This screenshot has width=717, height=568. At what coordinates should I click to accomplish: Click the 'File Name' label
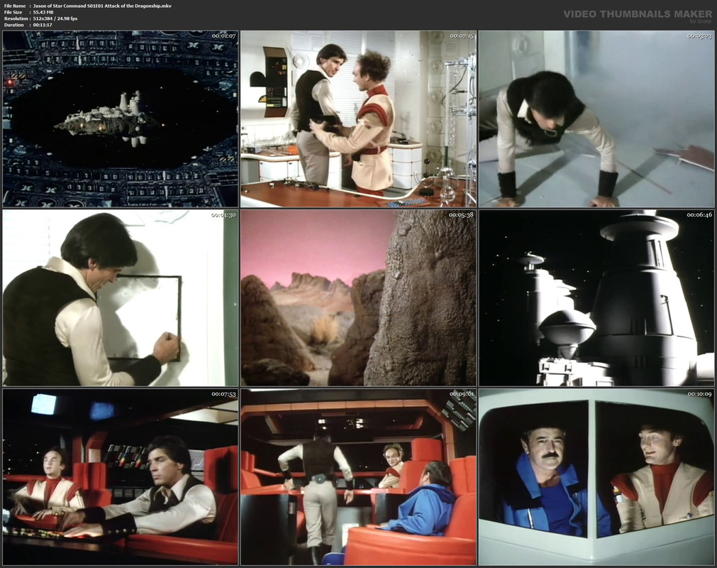coord(15,6)
